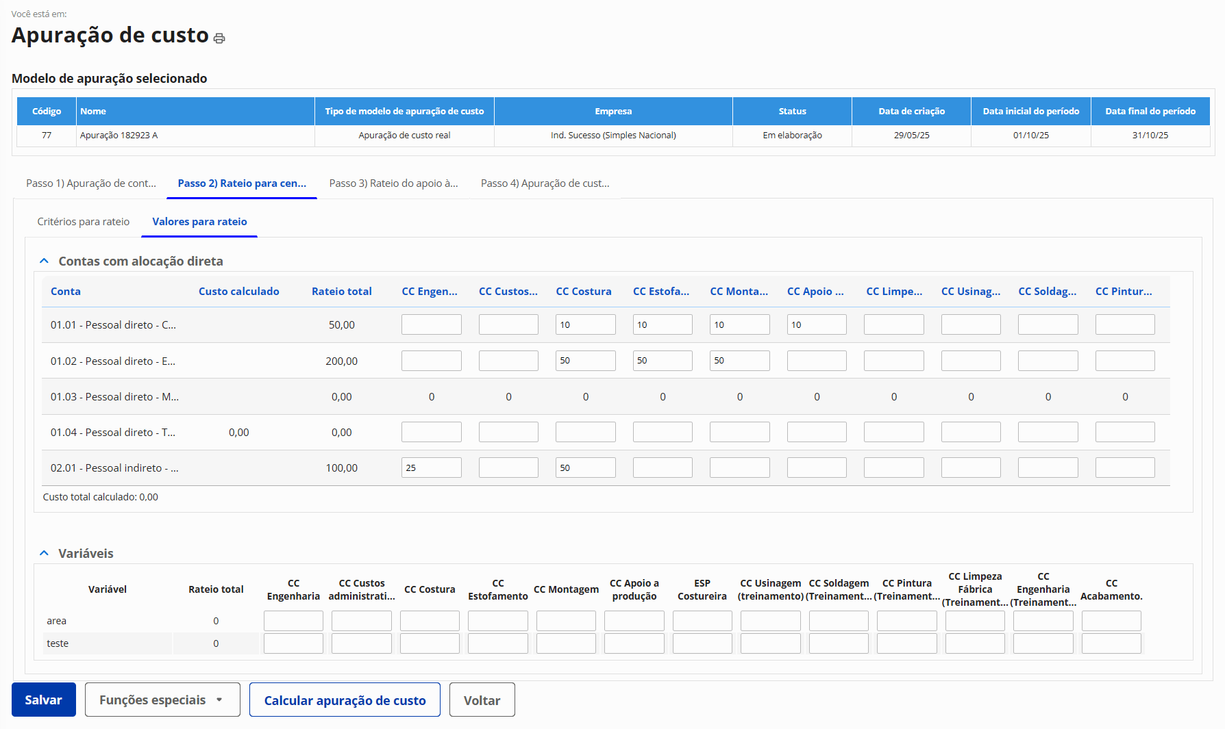1225x729 pixels.
Task: Focus CC Monta... field for account 01.02
Action: [739, 361]
